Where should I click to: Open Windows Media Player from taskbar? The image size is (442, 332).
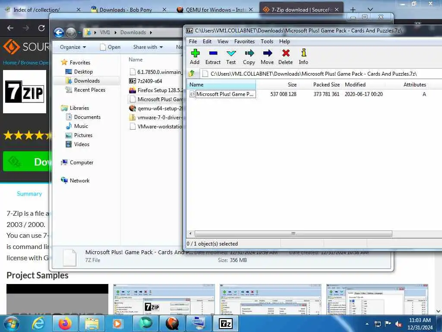118,323
